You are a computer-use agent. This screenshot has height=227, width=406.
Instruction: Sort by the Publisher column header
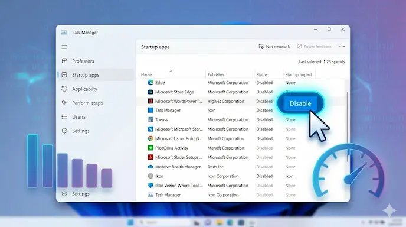pos(216,74)
